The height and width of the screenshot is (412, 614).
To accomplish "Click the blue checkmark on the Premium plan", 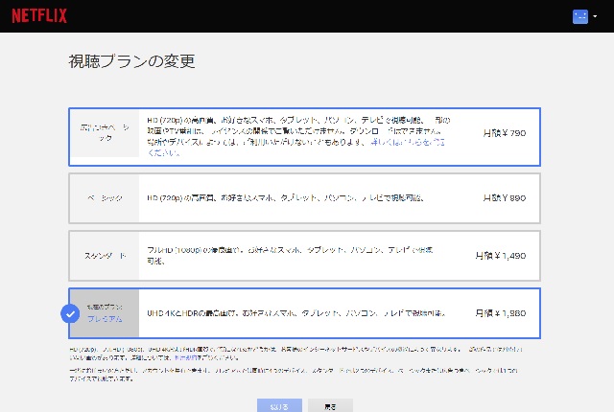I will click(x=70, y=314).
